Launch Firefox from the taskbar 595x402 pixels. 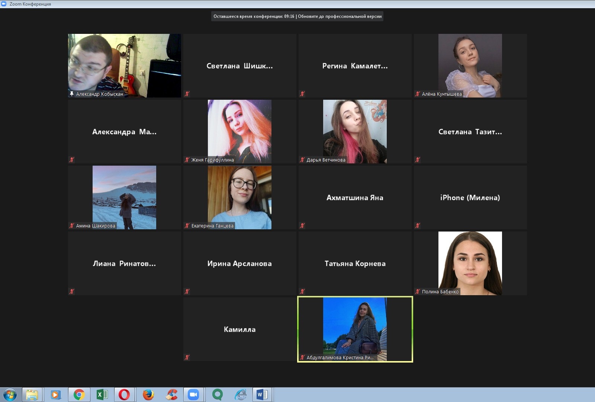tap(148, 395)
